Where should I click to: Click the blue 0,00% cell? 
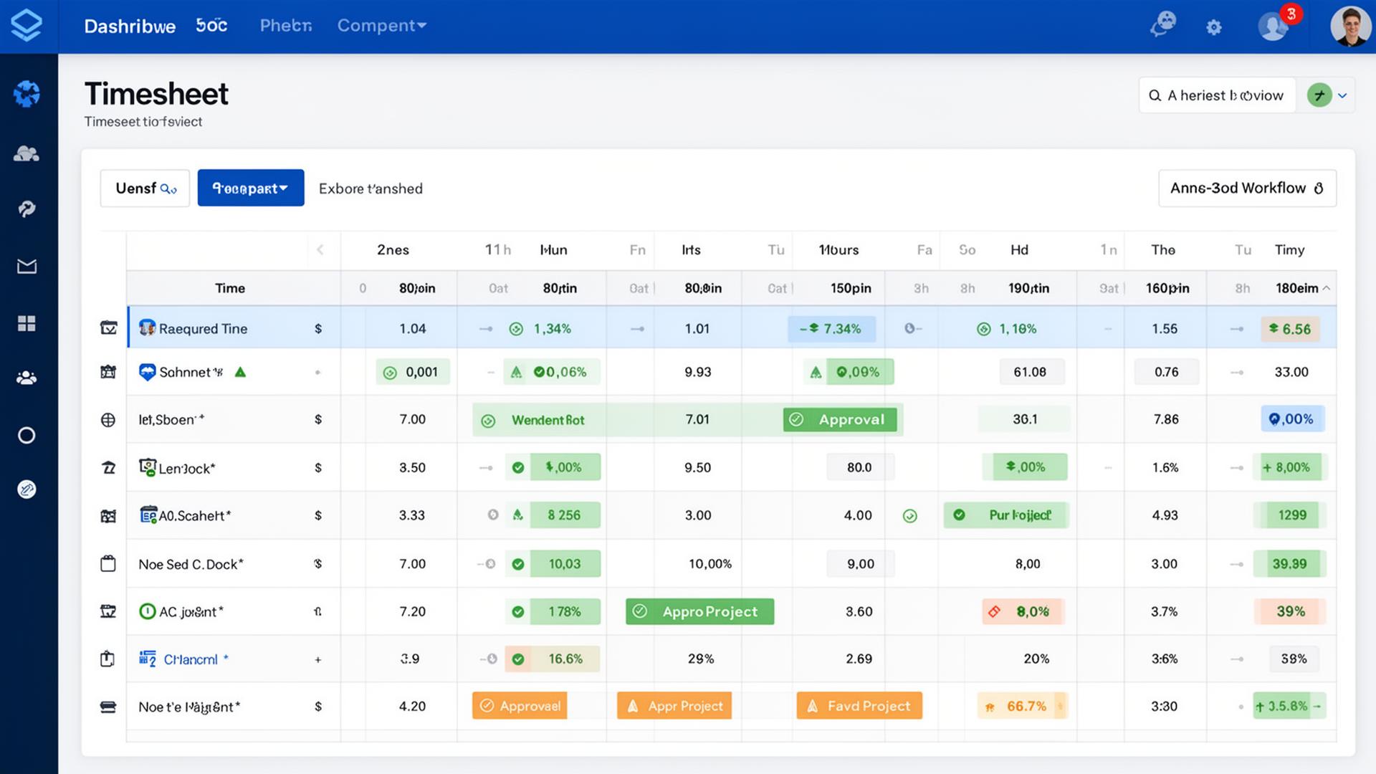1293,419
